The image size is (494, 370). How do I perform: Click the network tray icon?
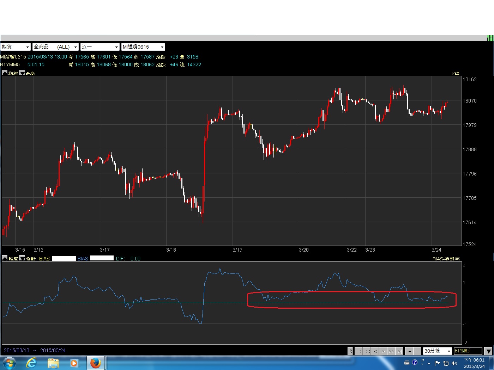pyautogui.click(x=446, y=363)
